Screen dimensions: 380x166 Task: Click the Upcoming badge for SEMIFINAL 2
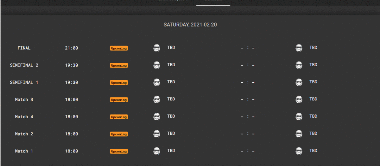pos(119,65)
